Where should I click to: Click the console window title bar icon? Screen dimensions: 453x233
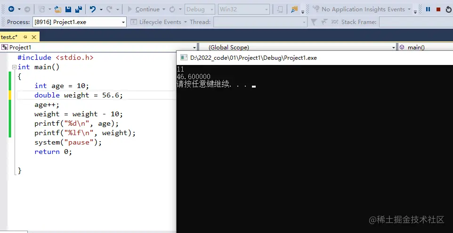(x=184, y=57)
